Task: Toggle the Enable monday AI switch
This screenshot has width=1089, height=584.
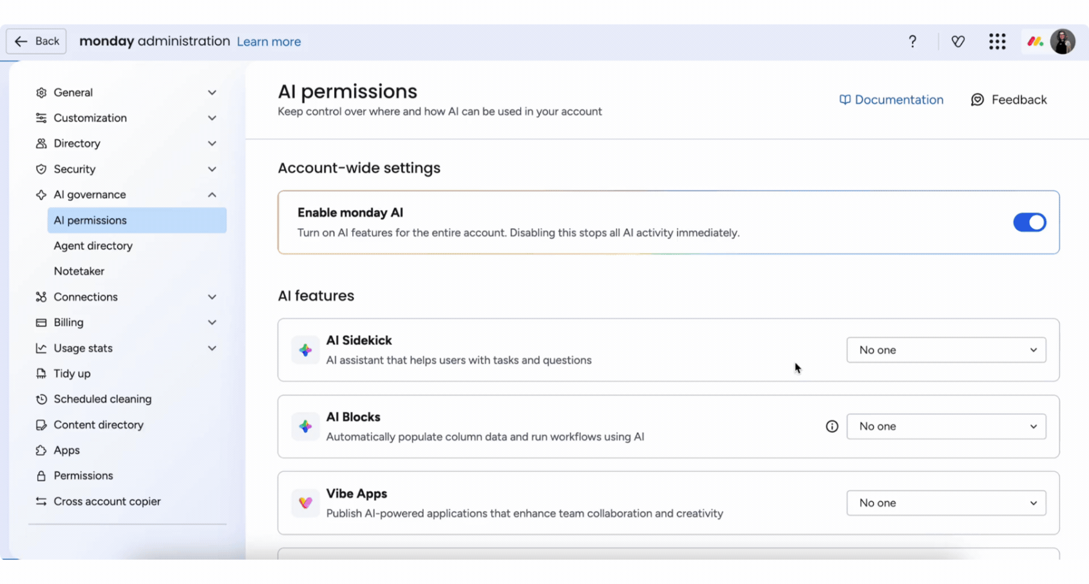Action: tap(1029, 222)
